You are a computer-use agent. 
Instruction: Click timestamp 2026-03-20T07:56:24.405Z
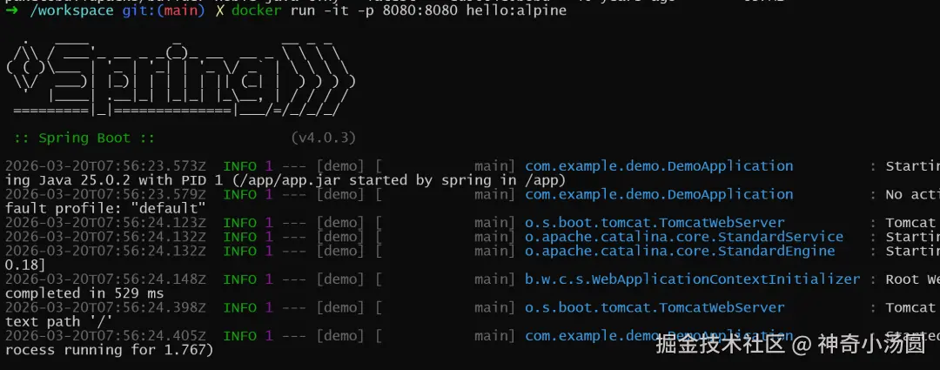pyautogui.click(x=105, y=336)
